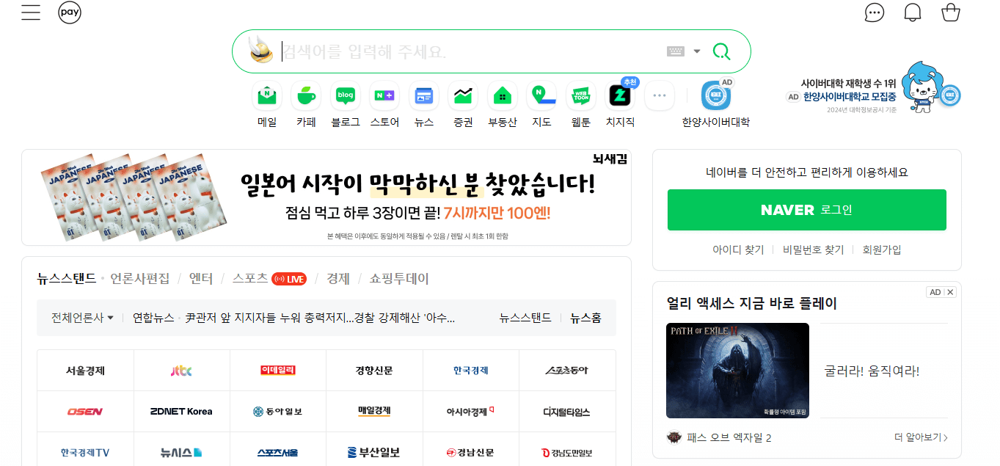
Task: Open the notifications bell icon
Action: (x=913, y=12)
